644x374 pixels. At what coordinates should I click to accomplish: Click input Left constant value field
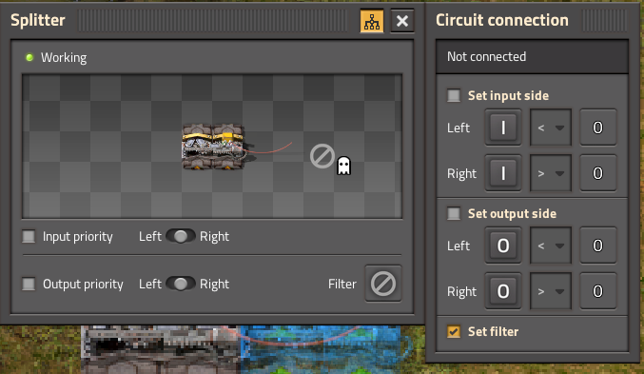click(598, 128)
